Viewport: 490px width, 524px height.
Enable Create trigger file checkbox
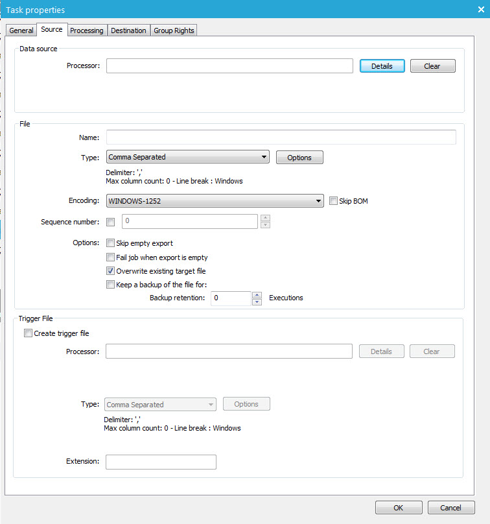click(28, 333)
